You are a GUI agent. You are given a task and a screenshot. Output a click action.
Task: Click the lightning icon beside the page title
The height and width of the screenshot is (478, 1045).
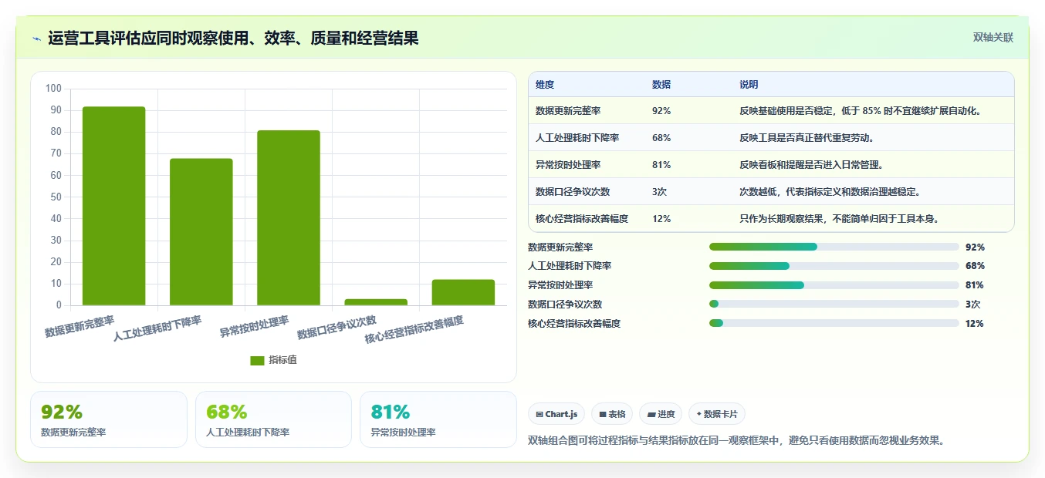(x=37, y=39)
